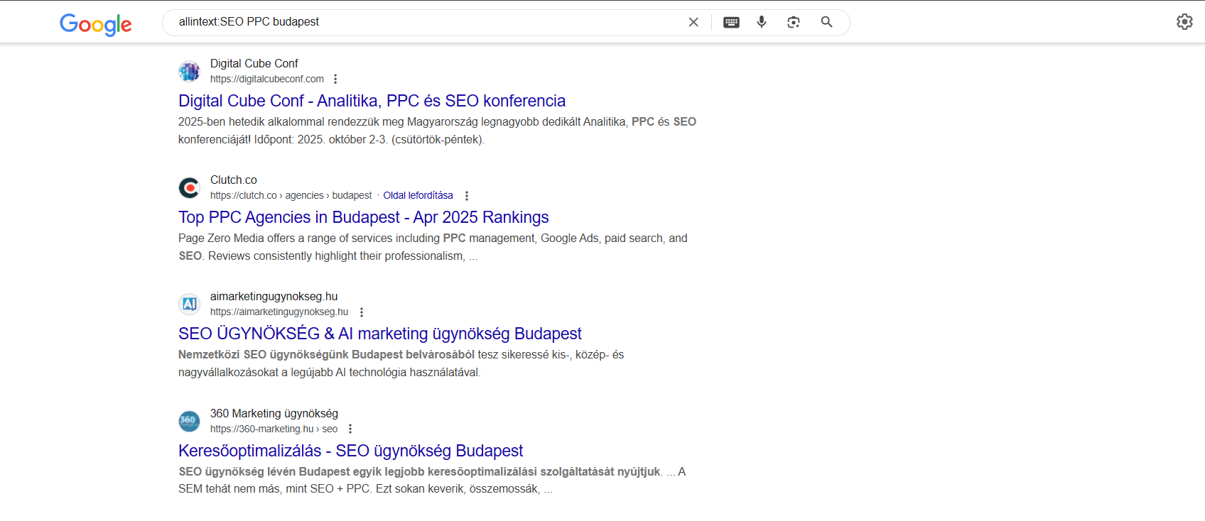1205x521 pixels.
Task: Click the 360-marketing.hu › seo URL
Action: 274,429
